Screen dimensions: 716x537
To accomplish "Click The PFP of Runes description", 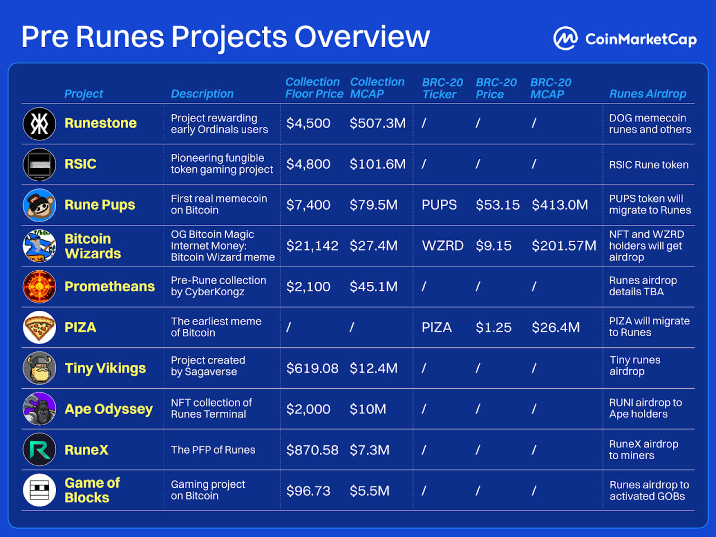I will pyautogui.click(x=213, y=450).
